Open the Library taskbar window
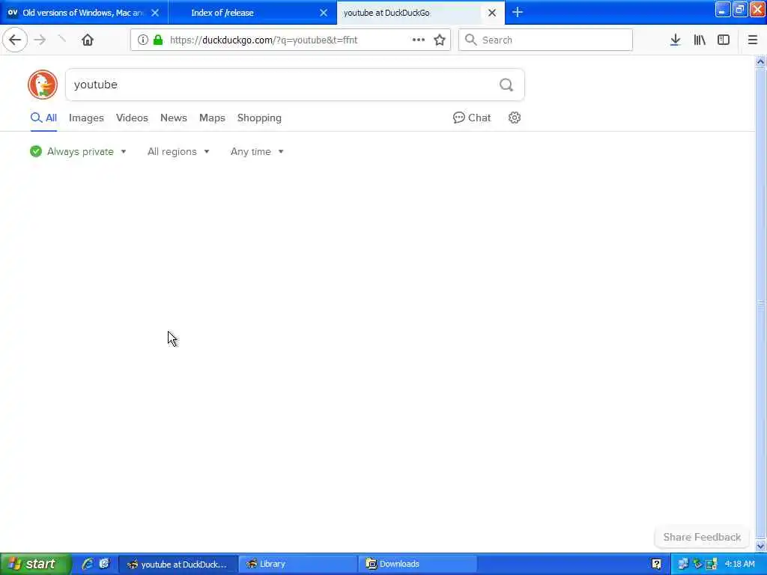Image resolution: width=767 pixels, height=575 pixels. coord(297,565)
